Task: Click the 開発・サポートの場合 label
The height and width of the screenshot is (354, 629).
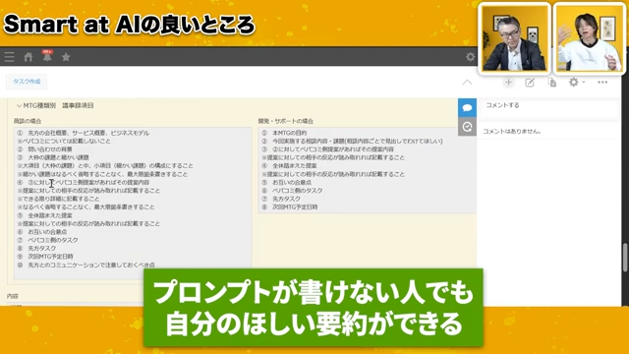Action: (x=286, y=121)
